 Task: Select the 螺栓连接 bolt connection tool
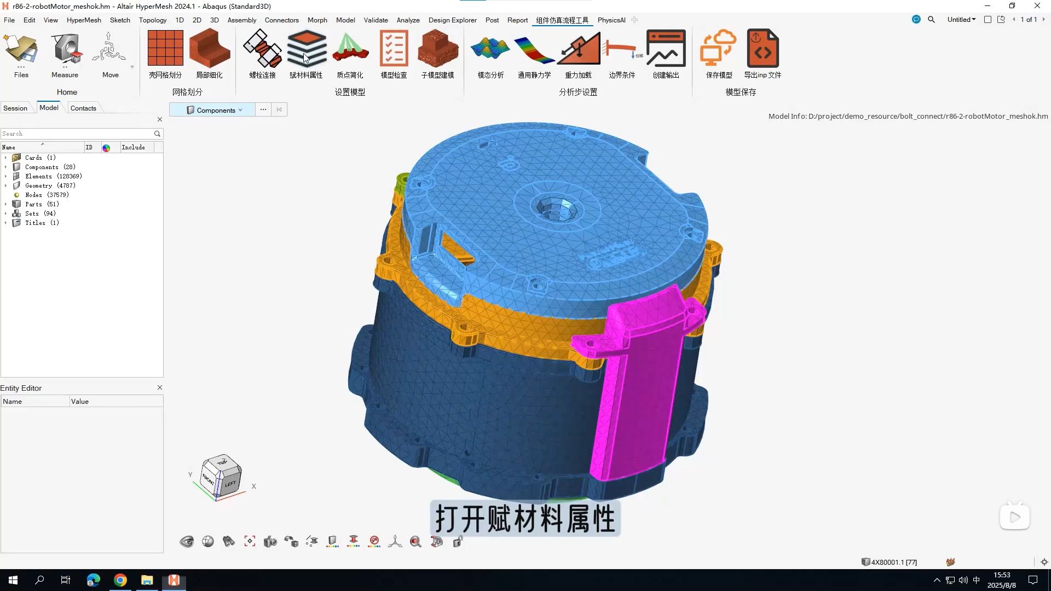pyautogui.click(x=262, y=53)
